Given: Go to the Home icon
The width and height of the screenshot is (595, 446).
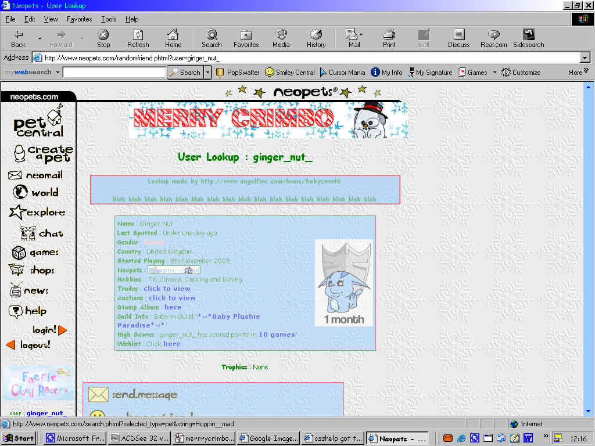Looking at the screenshot, I should [173, 38].
